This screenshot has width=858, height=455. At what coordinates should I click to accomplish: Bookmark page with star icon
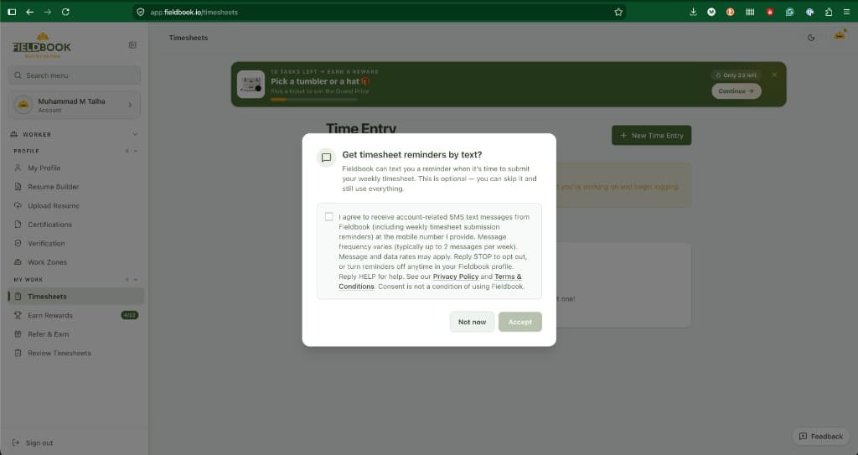coord(618,12)
